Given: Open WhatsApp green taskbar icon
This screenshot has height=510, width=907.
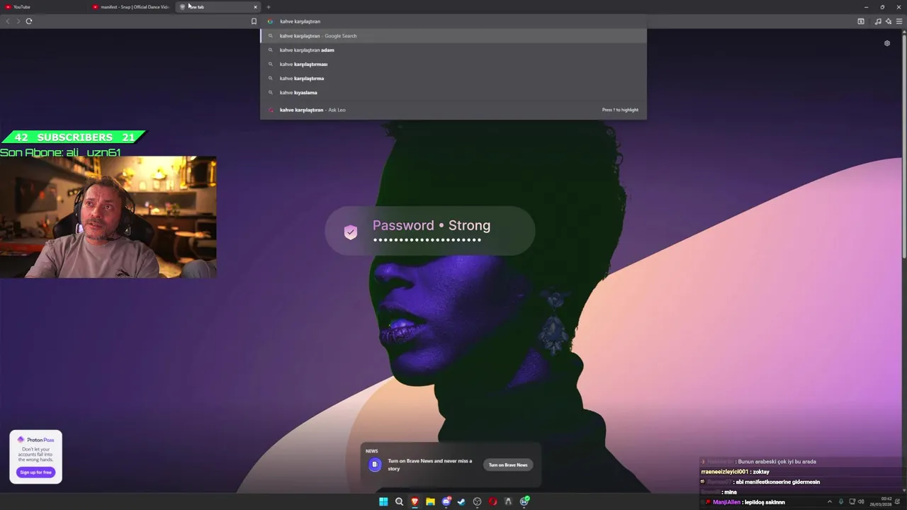Looking at the screenshot, I should click(524, 501).
